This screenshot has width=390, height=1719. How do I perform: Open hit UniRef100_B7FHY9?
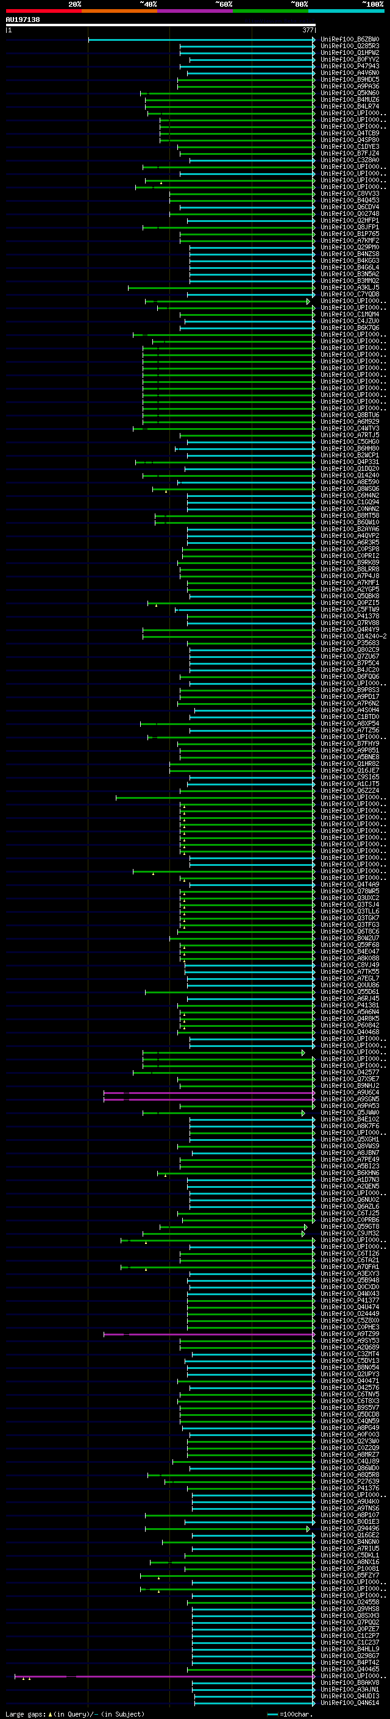coord(350,743)
